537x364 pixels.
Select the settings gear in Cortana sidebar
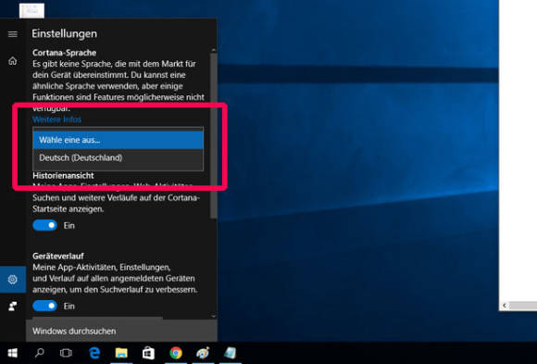[13, 280]
